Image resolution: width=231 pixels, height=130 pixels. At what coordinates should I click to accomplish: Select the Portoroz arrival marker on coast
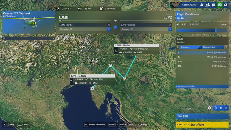(x=92, y=88)
